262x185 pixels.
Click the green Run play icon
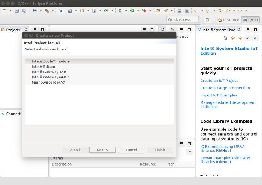(x=132, y=11)
